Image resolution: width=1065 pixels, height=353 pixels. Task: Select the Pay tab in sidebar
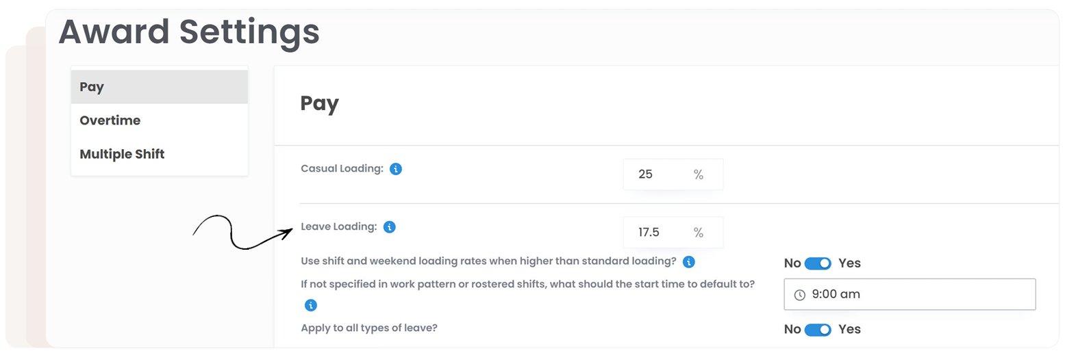159,87
